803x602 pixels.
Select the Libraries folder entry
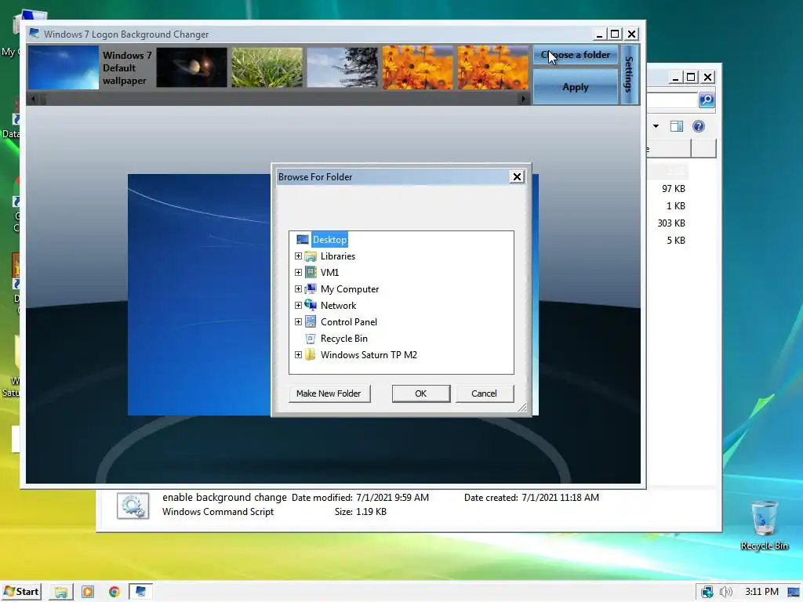(x=338, y=256)
